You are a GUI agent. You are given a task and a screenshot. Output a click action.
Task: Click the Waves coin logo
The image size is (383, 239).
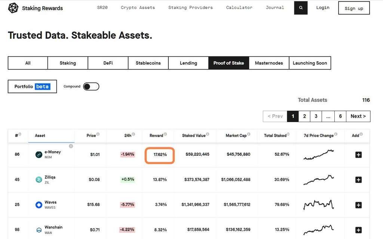[x=39, y=205]
